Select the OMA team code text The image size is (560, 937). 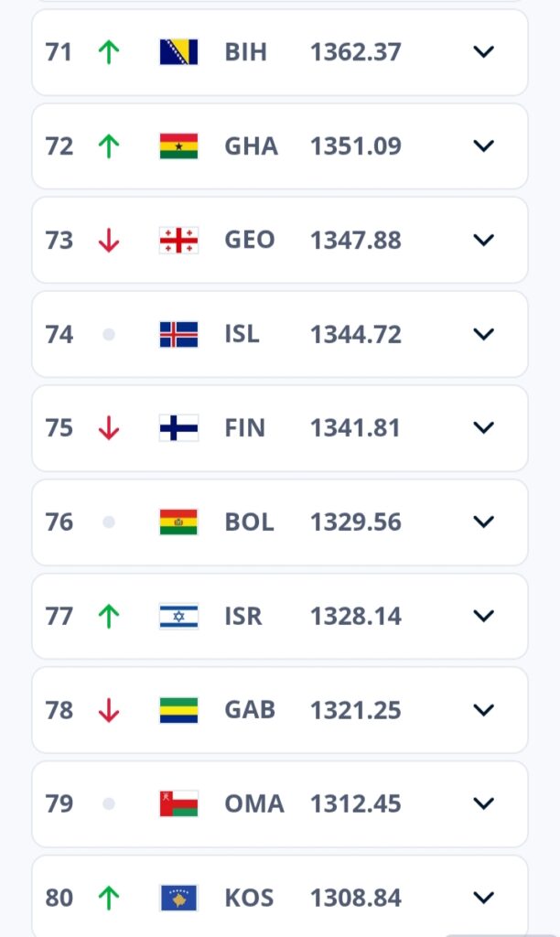point(254,804)
